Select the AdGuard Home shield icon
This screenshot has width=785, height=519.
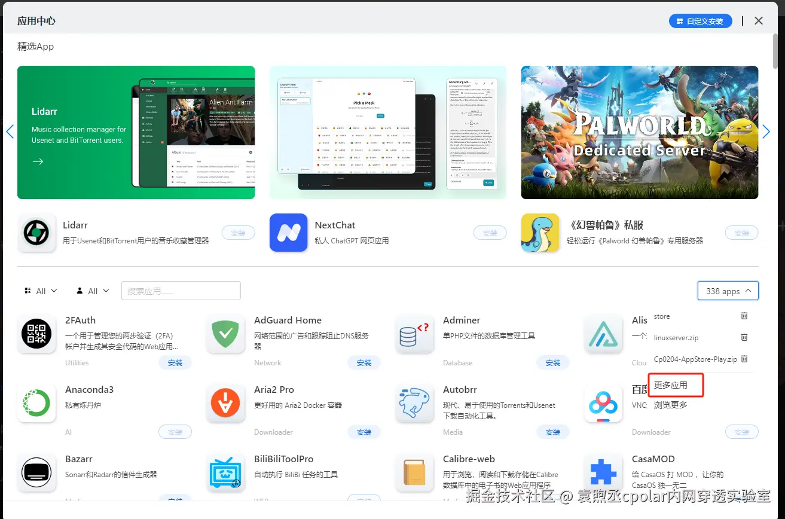click(x=225, y=334)
